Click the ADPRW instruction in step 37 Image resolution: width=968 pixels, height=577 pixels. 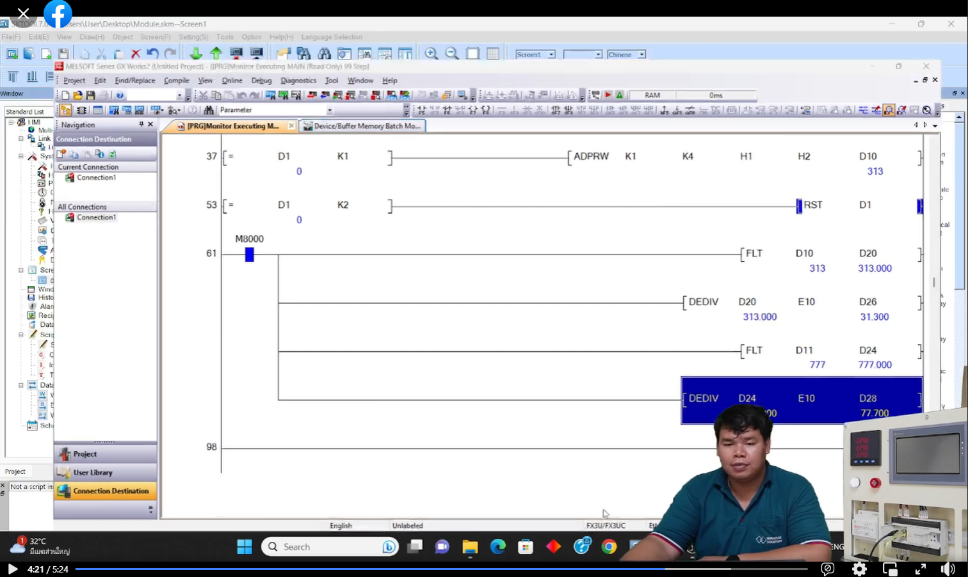click(591, 156)
